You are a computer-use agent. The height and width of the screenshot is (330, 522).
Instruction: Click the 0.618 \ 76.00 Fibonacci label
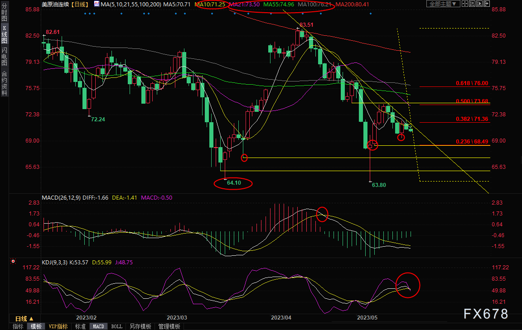(472, 83)
